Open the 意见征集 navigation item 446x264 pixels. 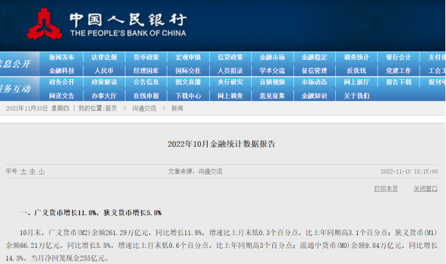click(x=272, y=95)
